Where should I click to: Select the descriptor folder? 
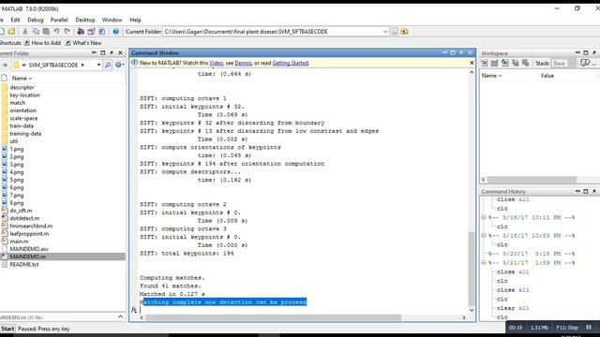[x=22, y=87]
